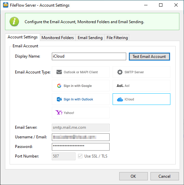Click into the Display Name field

(x=89, y=56)
